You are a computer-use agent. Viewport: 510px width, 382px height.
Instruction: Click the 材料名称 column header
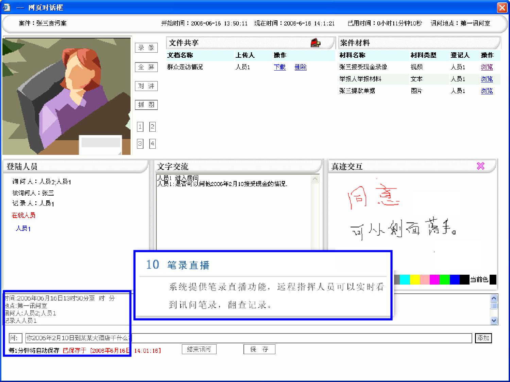pos(352,55)
